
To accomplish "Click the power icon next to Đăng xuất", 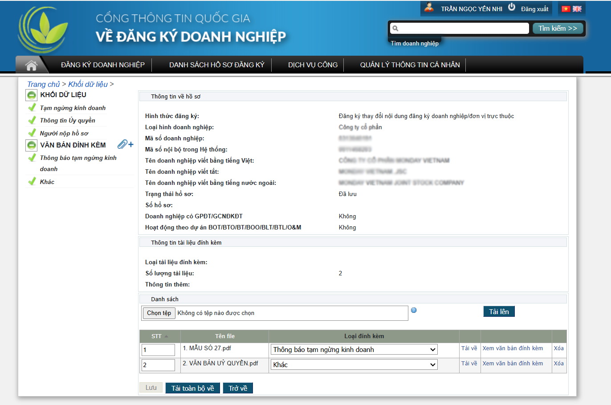I will tap(512, 7).
